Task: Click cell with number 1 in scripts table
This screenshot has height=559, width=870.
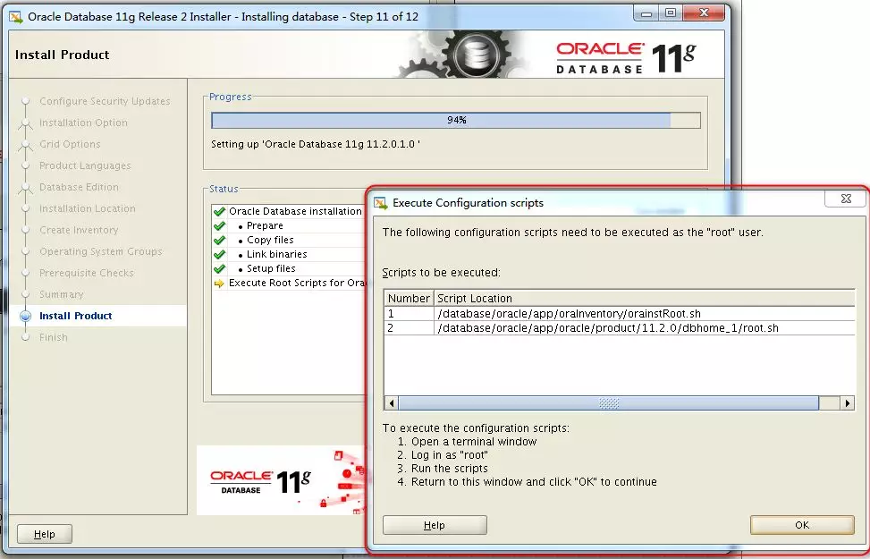Action: [409, 314]
